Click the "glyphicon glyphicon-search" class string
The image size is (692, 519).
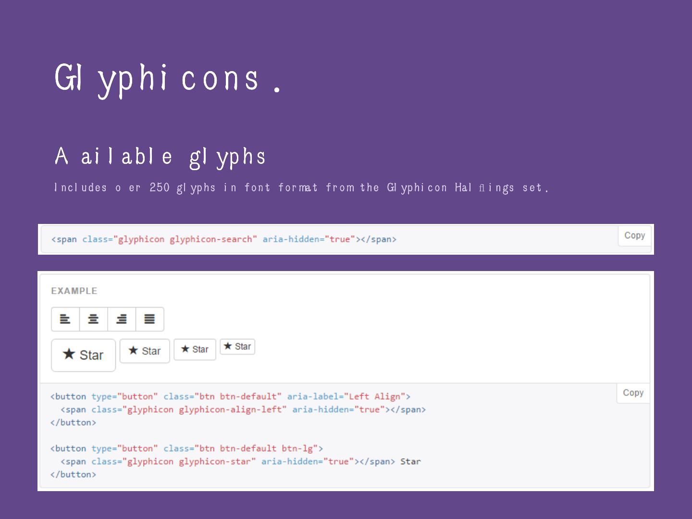coord(185,239)
